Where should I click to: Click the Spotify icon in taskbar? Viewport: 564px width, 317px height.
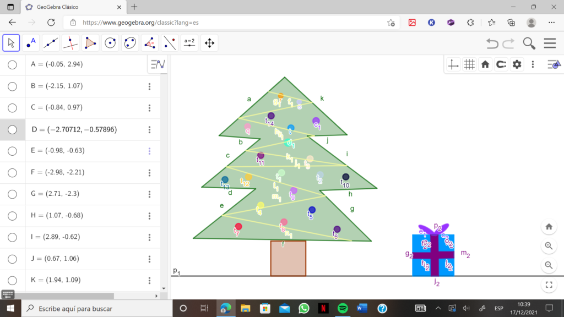[343, 308]
